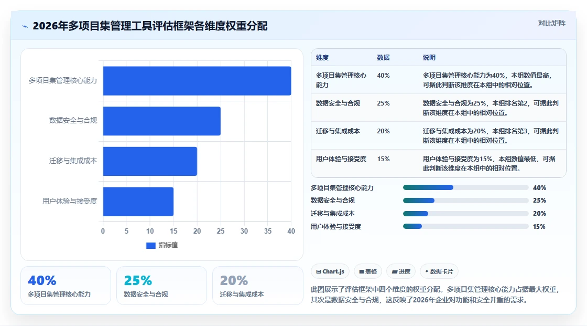Click the 15% progress bar for 用户体验与接受度

point(466,226)
